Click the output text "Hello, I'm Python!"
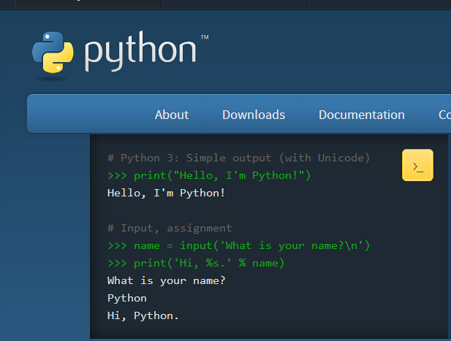 click(166, 193)
